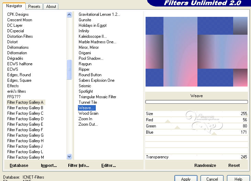Screen dimensions: 251x181
Task: Click scroll down arrow in category list
Action: [69, 157]
